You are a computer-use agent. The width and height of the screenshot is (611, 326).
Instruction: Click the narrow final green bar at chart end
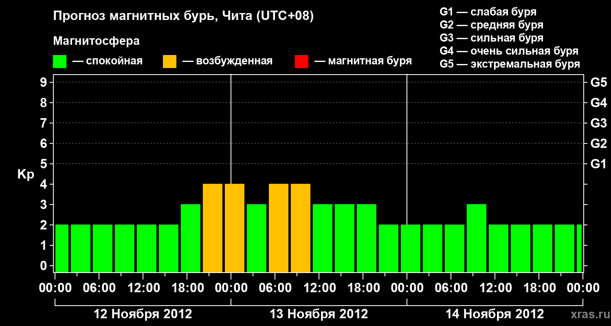tap(579, 248)
